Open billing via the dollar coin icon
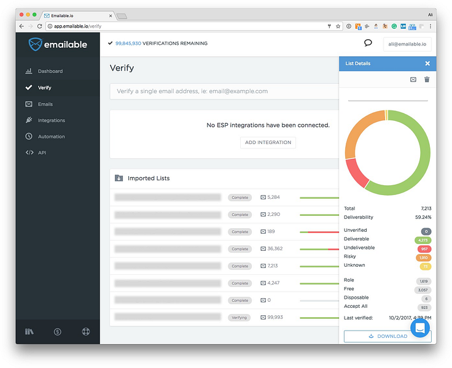452x368 pixels. 57,332
